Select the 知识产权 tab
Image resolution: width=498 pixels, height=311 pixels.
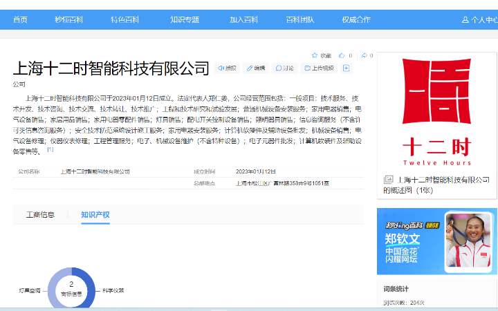click(95, 215)
